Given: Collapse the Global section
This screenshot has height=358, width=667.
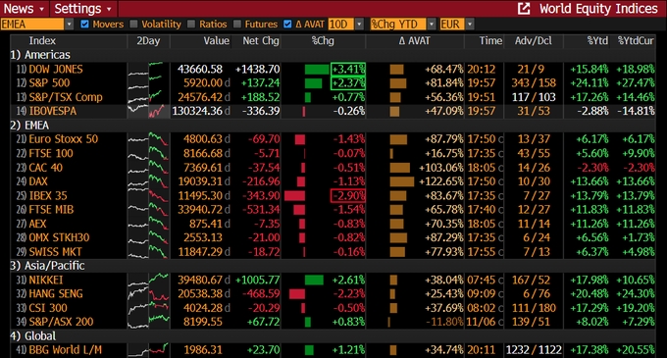Looking at the screenshot, I should 32,335.
